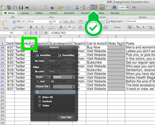The height and width of the screenshot is (125, 155).
Task: Click the formula bar confirm checkmark icon
Action: coord(36,33)
